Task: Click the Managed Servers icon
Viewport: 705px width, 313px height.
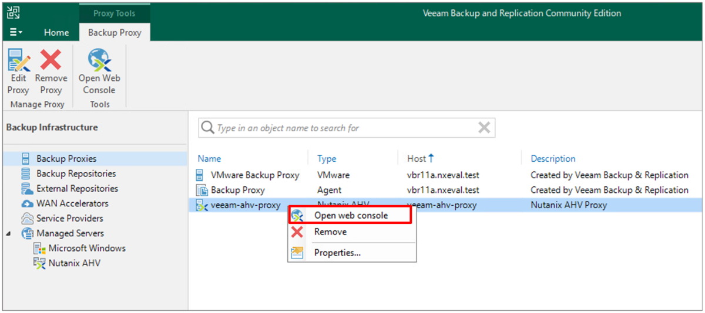Action: [27, 233]
